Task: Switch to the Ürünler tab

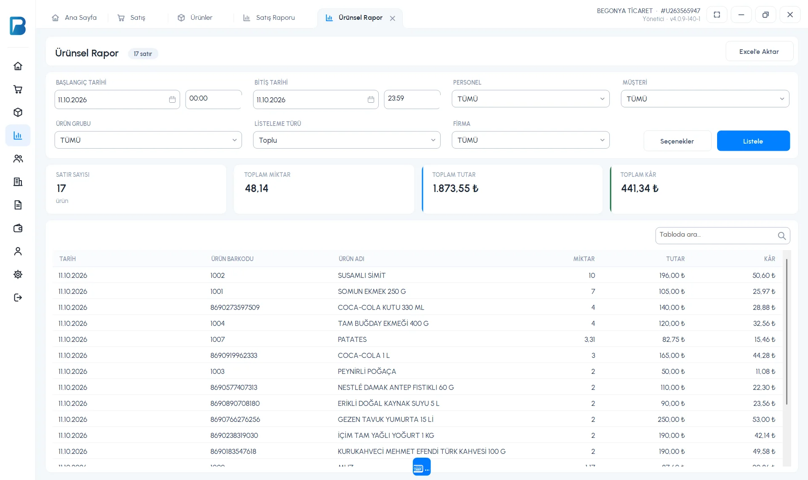Action: pos(195,18)
